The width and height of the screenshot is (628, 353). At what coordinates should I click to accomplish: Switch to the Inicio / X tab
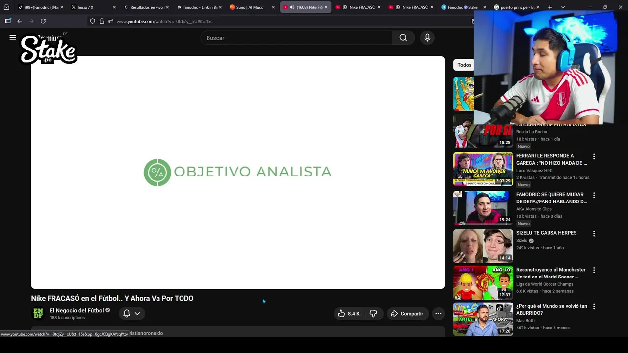tap(93, 7)
